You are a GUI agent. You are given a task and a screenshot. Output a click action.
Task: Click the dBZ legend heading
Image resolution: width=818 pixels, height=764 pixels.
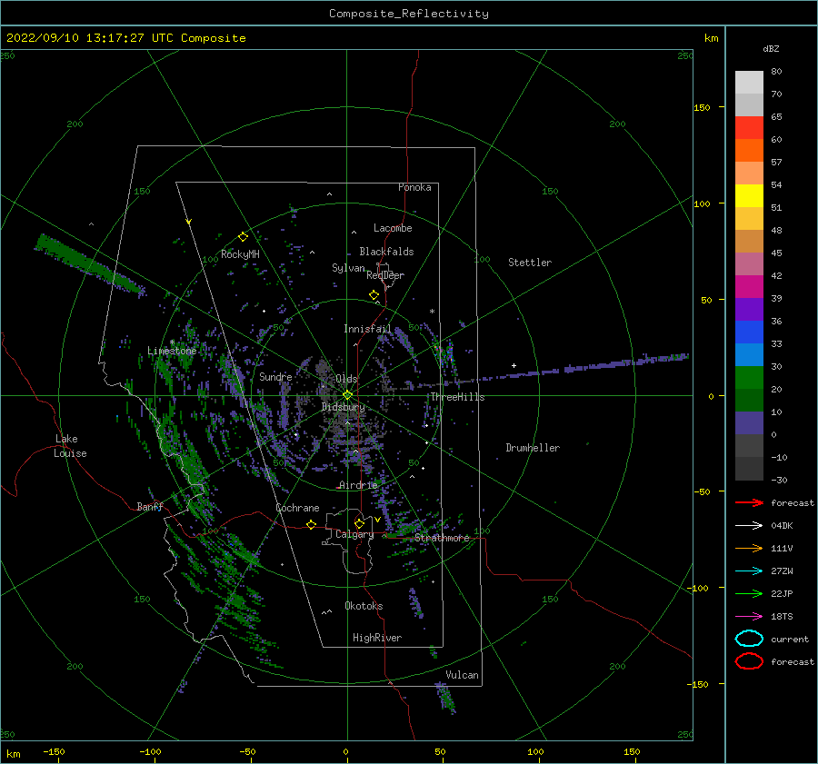pyautogui.click(x=771, y=49)
